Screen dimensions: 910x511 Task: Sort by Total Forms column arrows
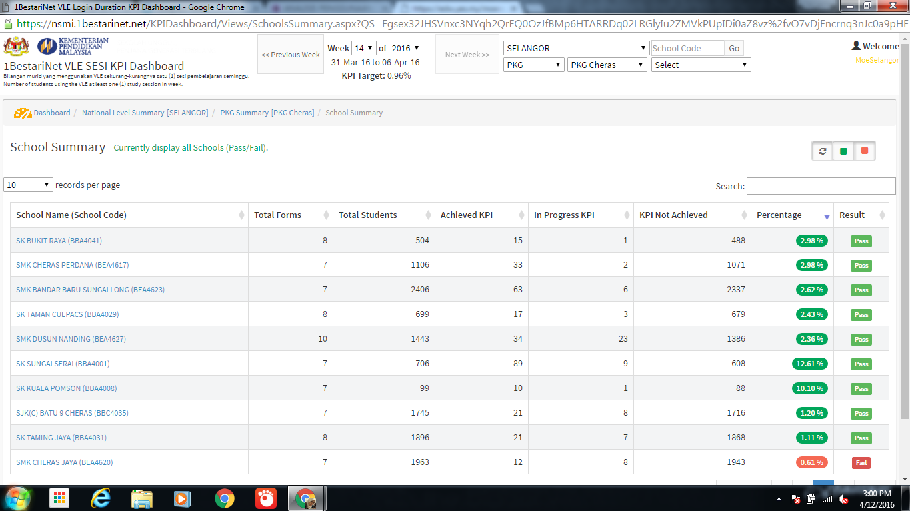click(326, 215)
